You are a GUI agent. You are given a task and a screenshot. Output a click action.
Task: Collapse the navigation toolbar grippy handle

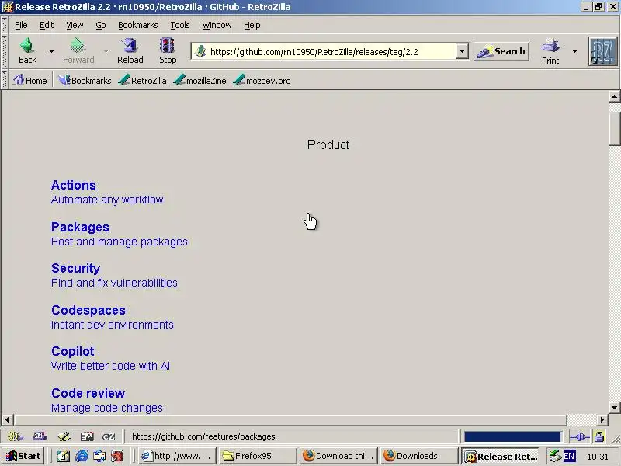[x=5, y=51]
